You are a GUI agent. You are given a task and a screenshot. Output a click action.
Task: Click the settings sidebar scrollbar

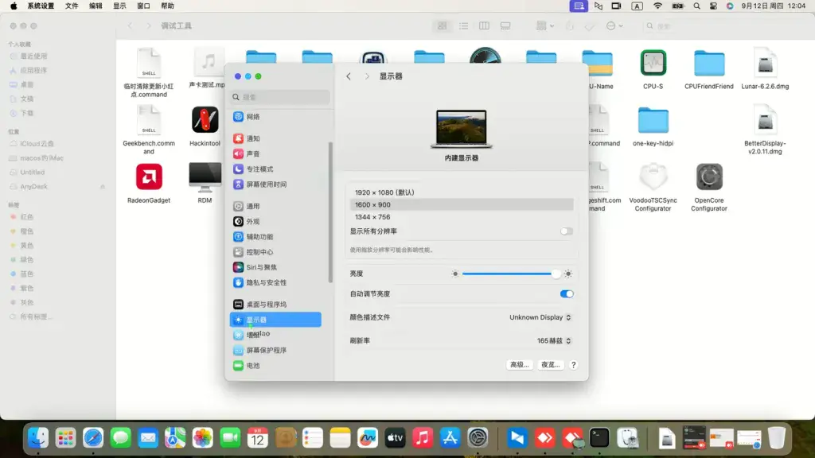(330, 212)
